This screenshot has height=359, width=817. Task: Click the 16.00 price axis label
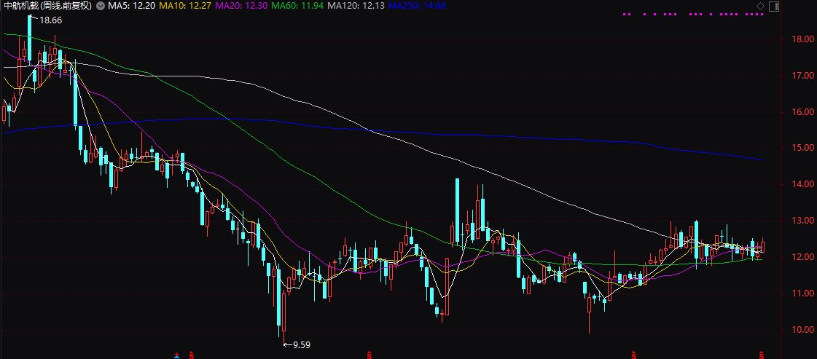(x=802, y=112)
